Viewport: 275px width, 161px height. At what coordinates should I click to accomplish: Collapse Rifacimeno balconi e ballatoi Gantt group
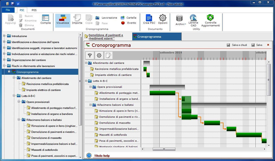coord(91,105)
